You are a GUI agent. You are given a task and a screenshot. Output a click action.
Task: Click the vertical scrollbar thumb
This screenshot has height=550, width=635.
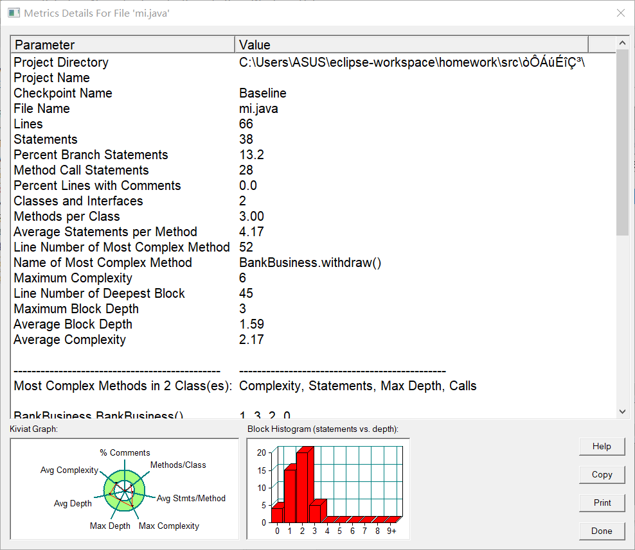tap(622, 142)
